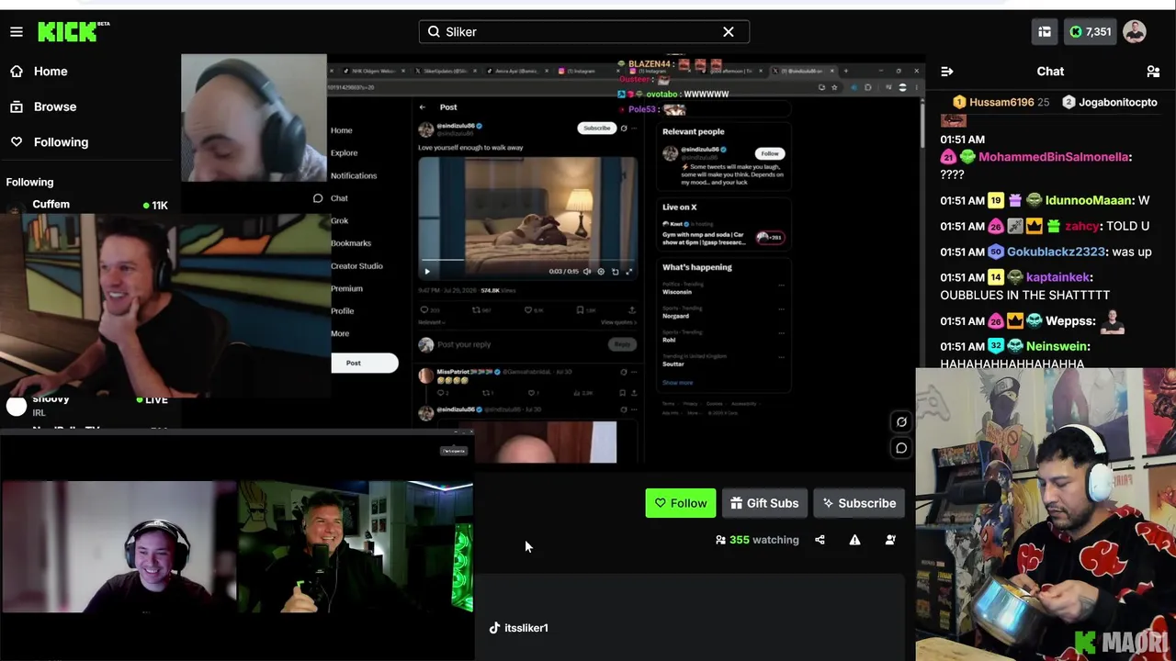The image size is (1176, 661).
Task: Click the tweet video progress bar
Action: pos(527,262)
